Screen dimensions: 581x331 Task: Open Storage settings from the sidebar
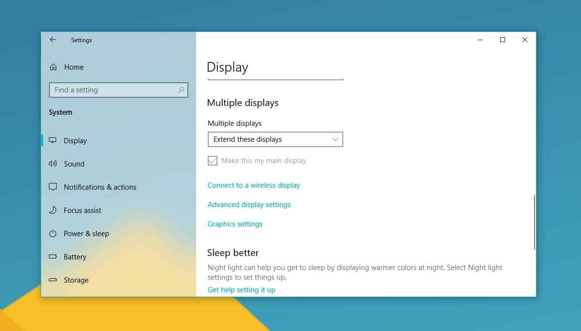coord(76,280)
